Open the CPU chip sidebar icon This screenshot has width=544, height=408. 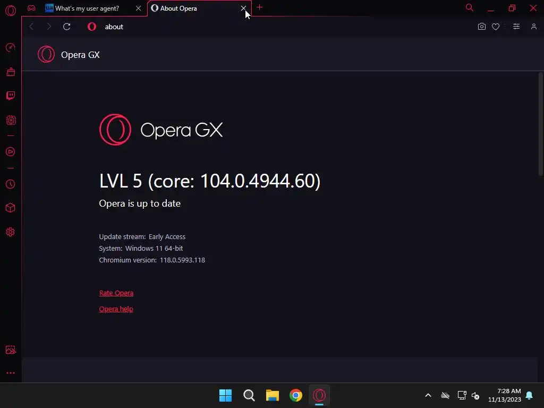[11, 120]
